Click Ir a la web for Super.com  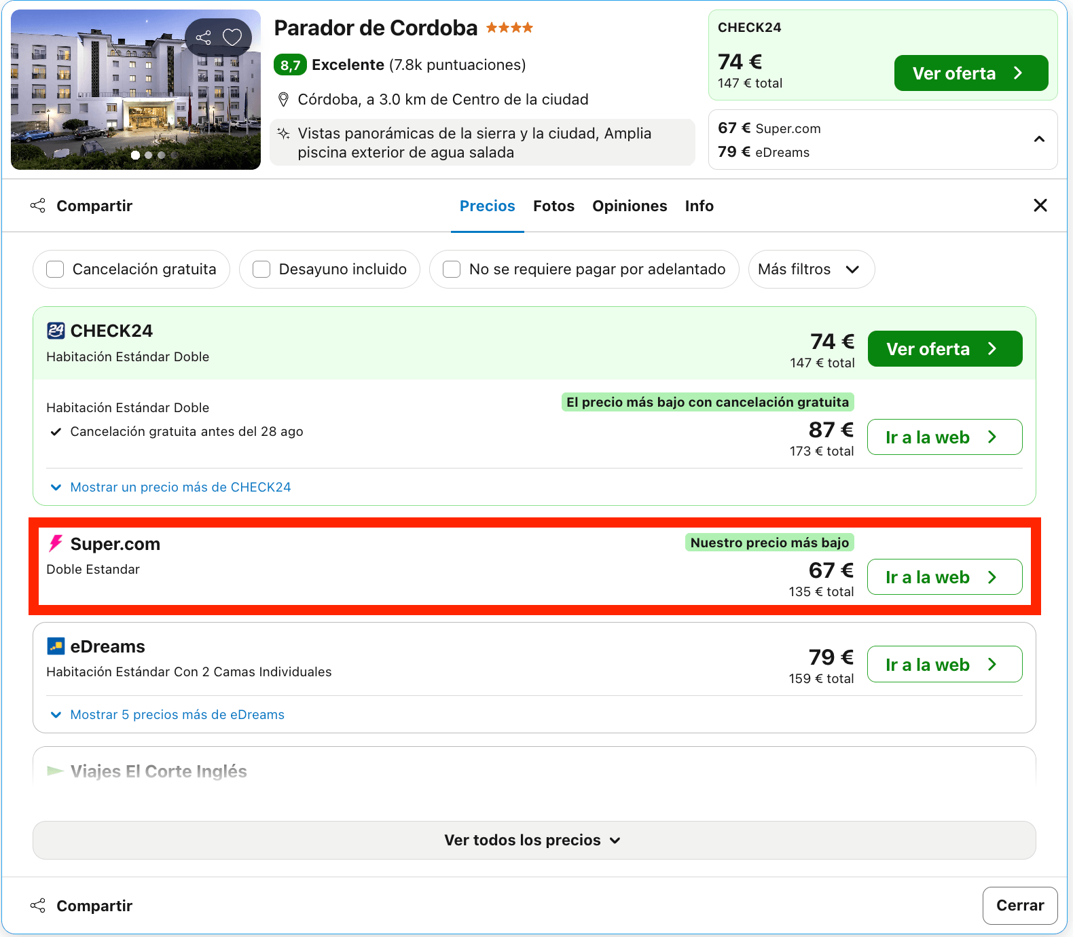tap(945, 576)
